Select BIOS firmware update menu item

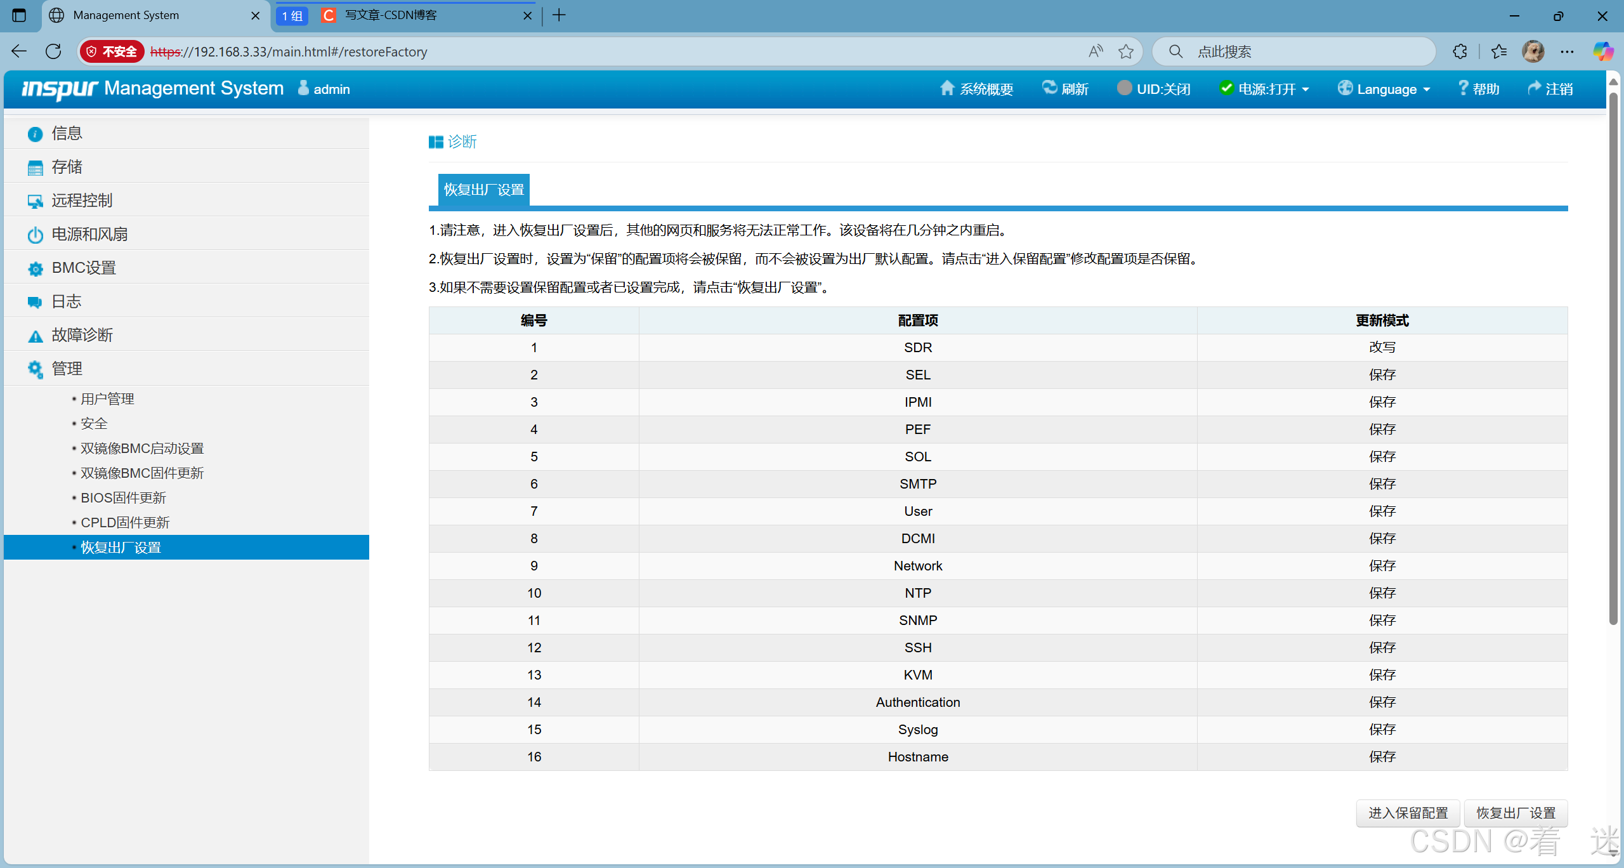[123, 497]
